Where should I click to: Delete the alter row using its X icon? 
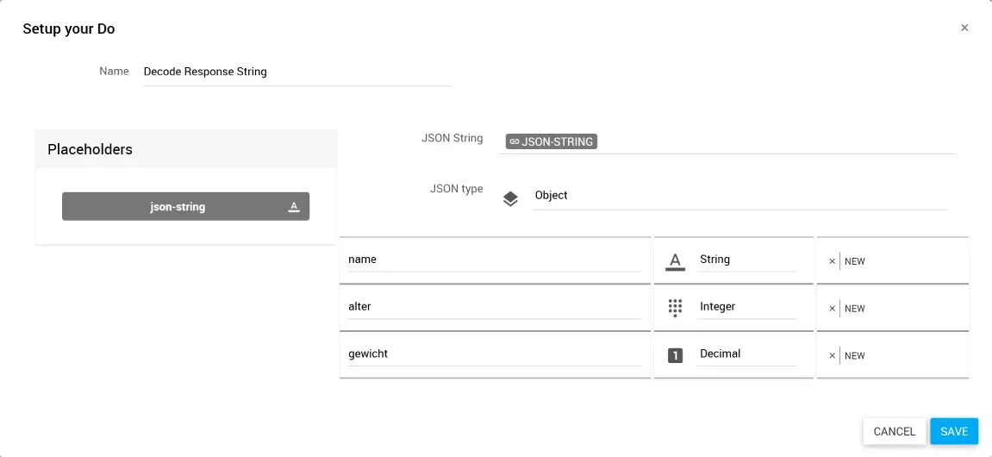[832, 309]
